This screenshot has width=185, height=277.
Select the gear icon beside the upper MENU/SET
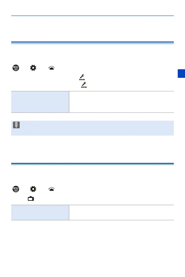pyautogui.click(x=33, y=68)
